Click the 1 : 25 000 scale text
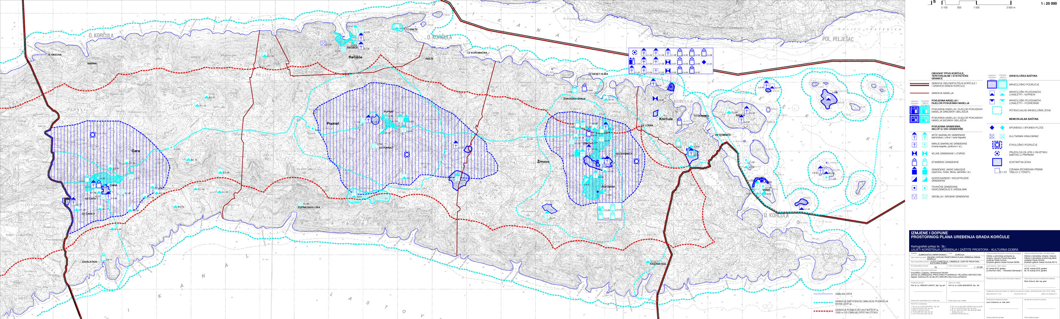This screenshot has height=319, width=1060. [1048, 3]
